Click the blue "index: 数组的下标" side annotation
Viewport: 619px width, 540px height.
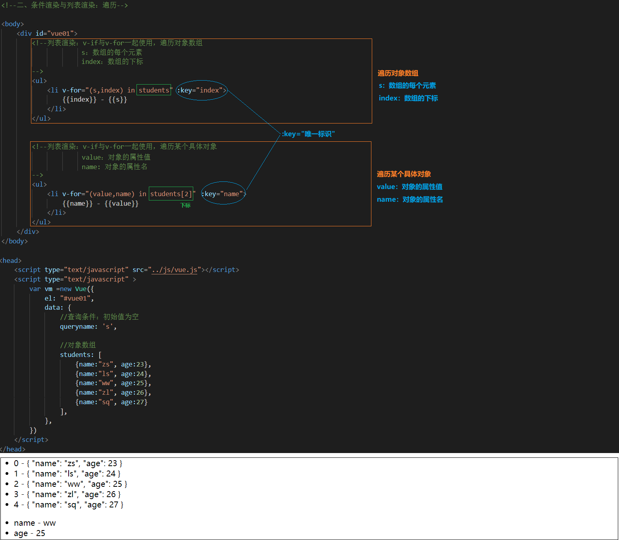click(x=408, y=98)
